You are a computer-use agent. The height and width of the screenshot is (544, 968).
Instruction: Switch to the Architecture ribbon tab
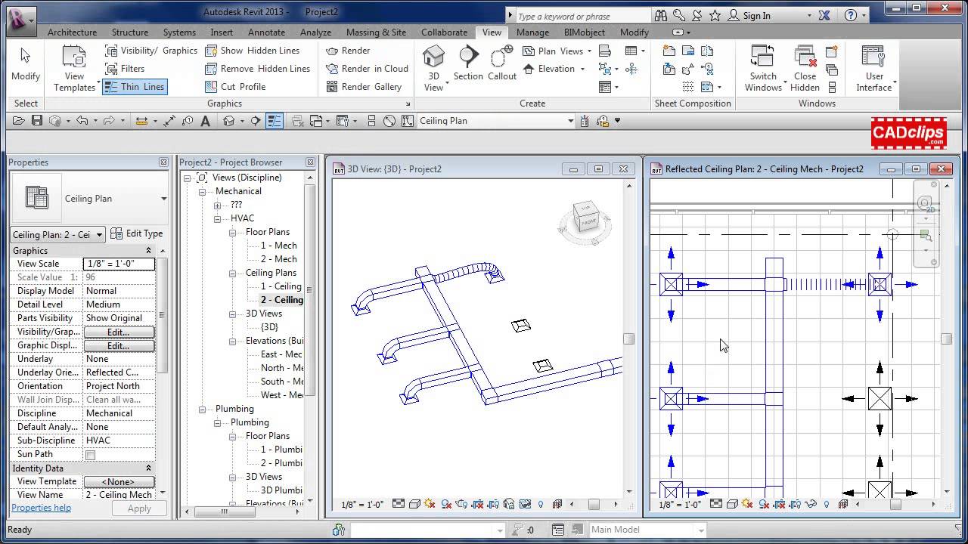(x=72, y=32)
